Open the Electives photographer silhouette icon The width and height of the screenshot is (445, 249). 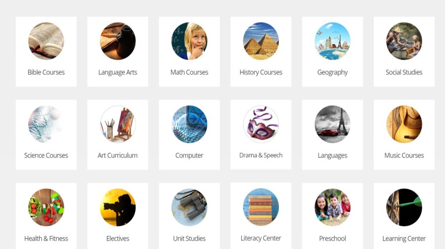(x=118, y=207)
